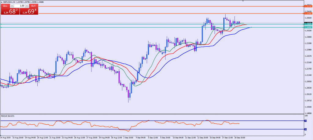Click the buy price tile 1.24 69

point(29,12)
